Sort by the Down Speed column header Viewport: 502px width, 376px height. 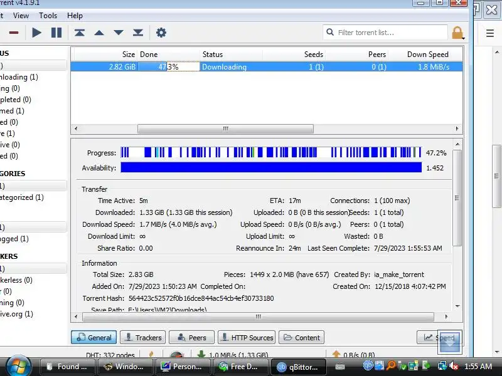pos(419,55)
